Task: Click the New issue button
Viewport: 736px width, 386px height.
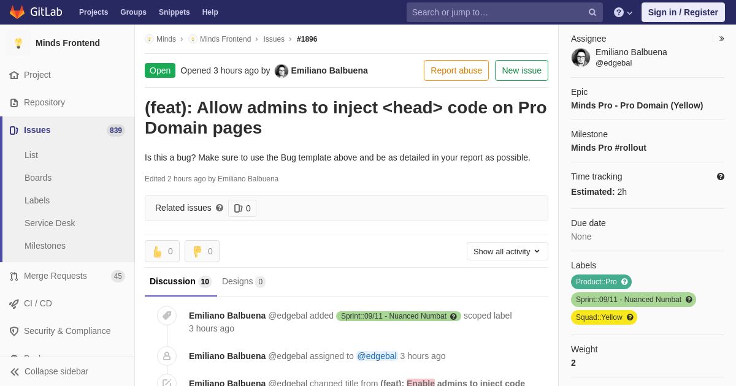Action: point(521,70)
